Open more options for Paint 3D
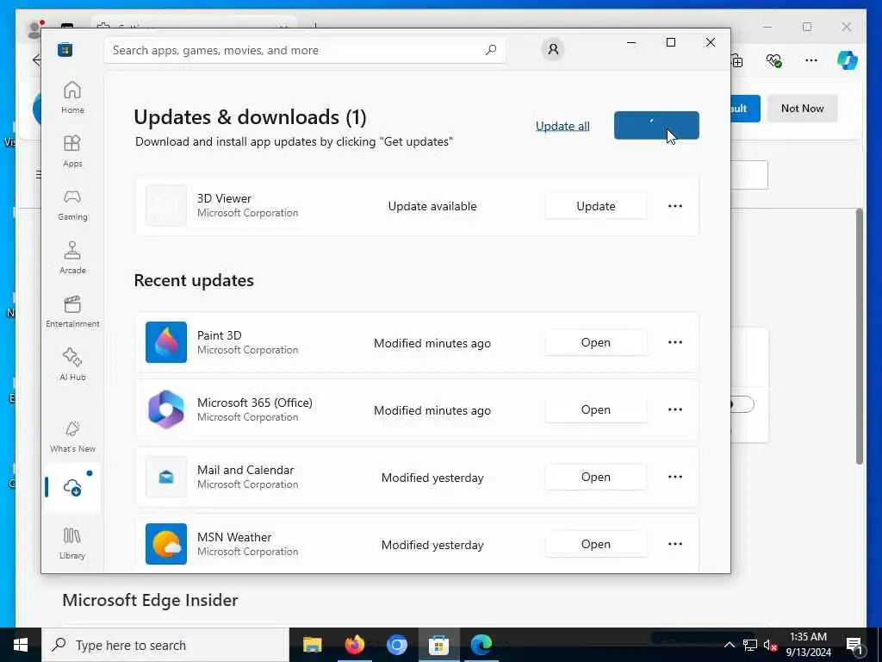The image size is (882, 662). pos(675,342)
